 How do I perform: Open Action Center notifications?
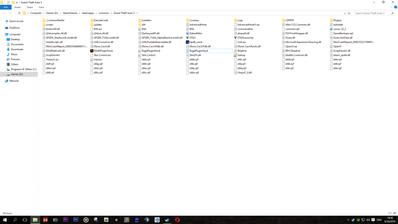(x=373, y=220)
